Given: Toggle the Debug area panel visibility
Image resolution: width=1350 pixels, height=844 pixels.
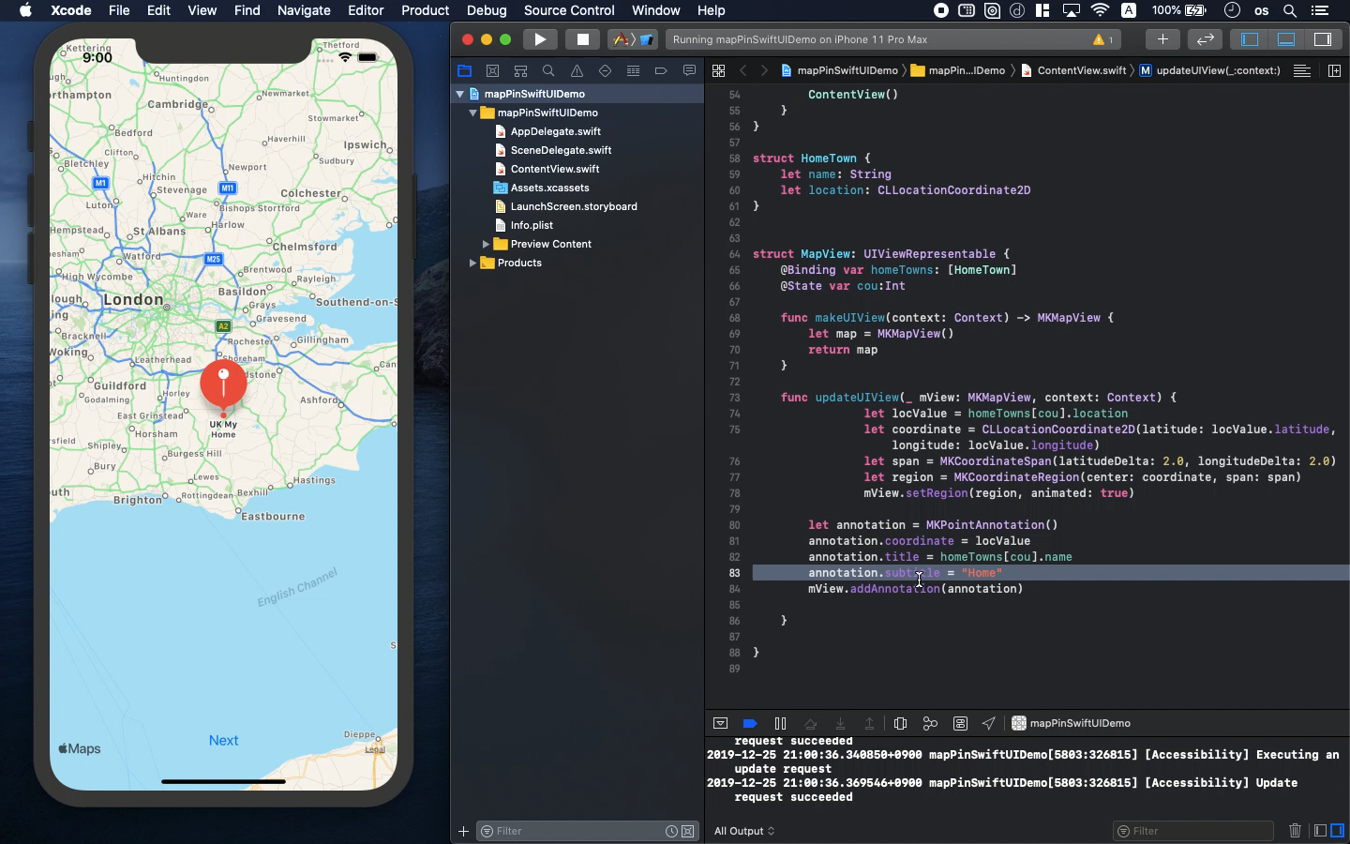Looking at the screenshot, I should 1286,39.
